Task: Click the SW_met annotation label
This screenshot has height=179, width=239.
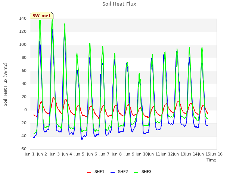Action: pos(41,16)
